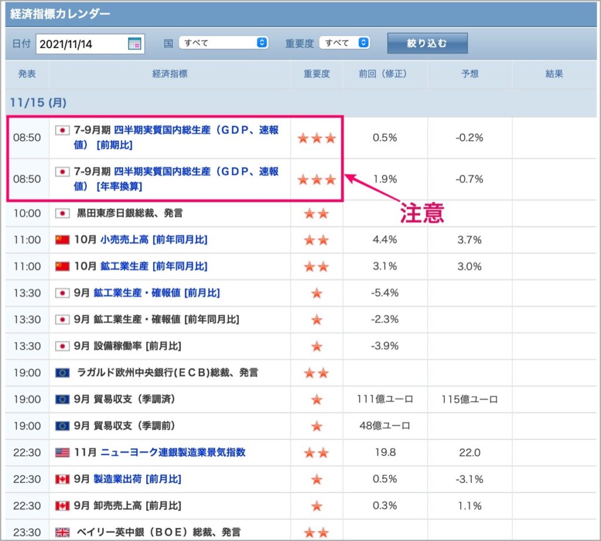Click the China flag beside 小売売上高
Screen dimensions: 601x541
pyautogui.click(x=62, y=240)
